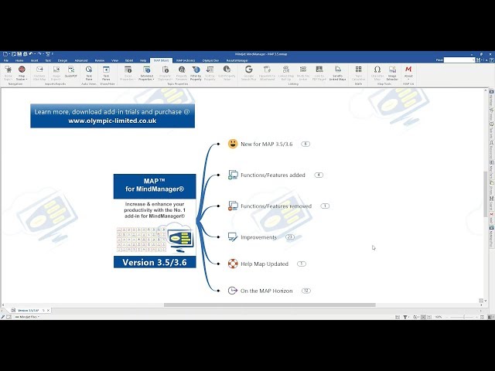Select the MAP for MindManager central topic
Screen dimensions: 495x371
point(155,221)
